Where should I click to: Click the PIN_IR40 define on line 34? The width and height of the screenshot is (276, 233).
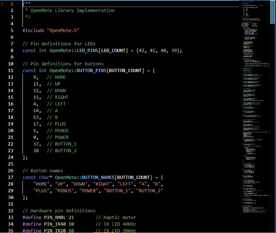pos(55,224)
